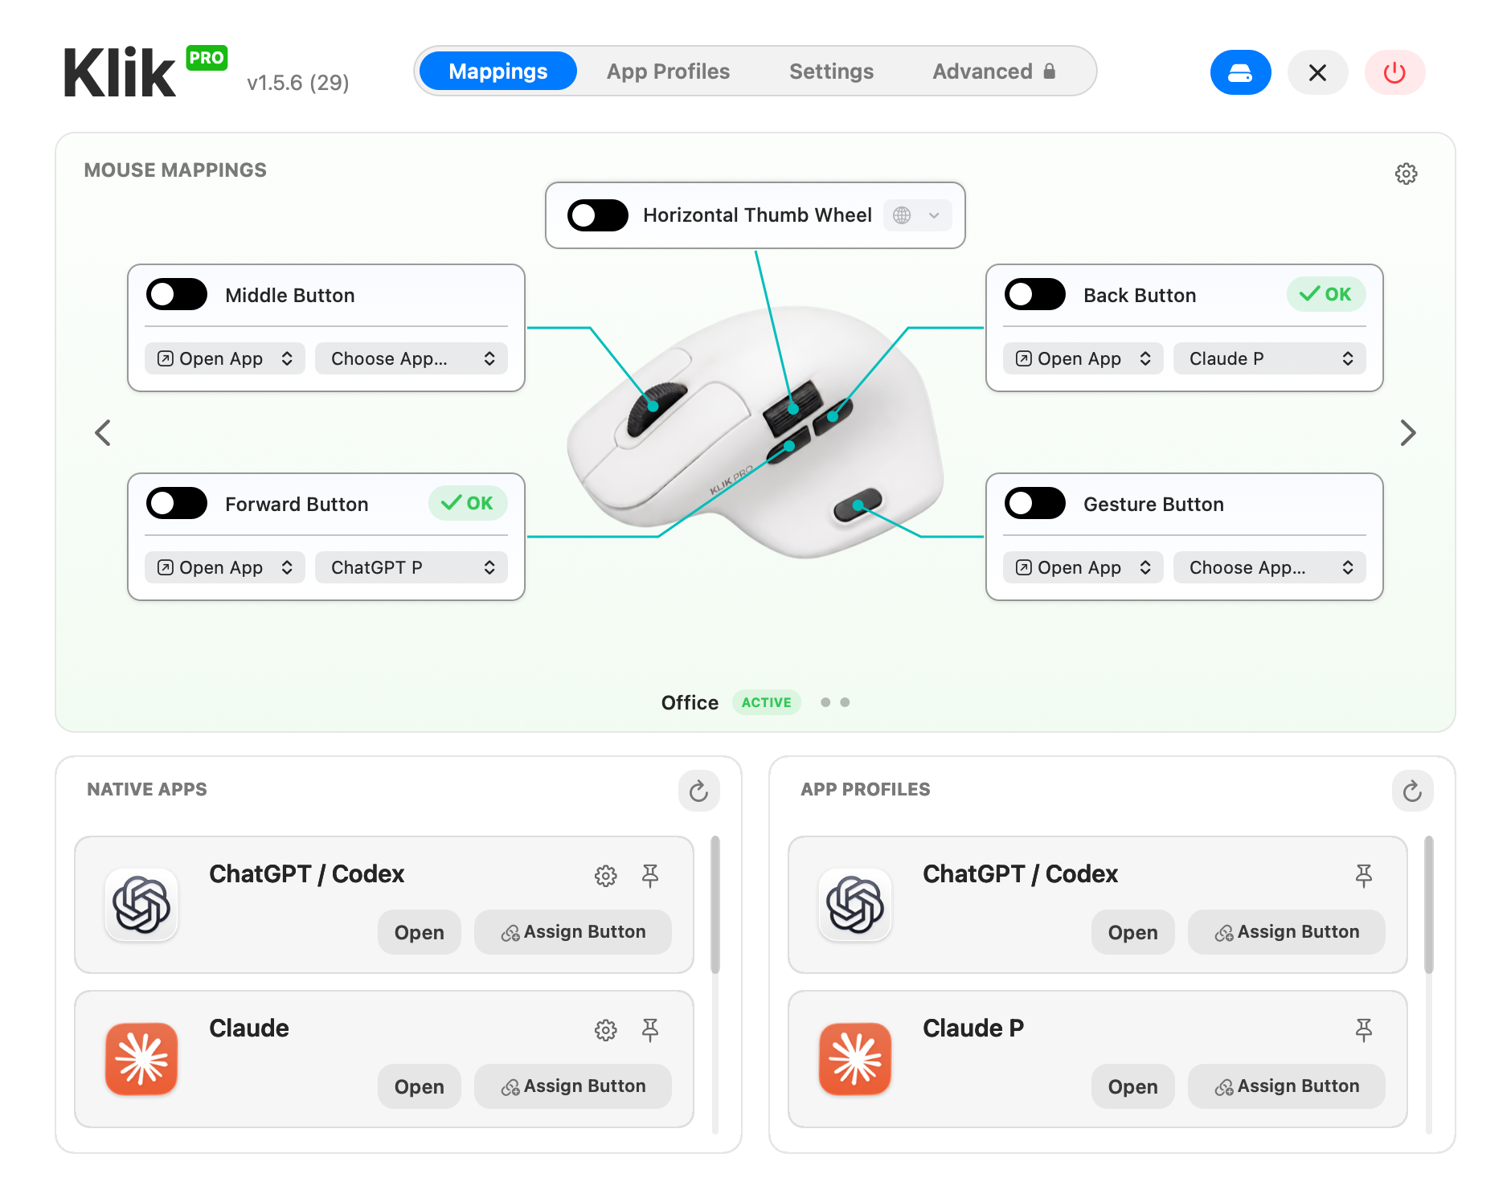Open Gesture Button Choose App dropdown
Screen dimensions: 1511x1186
tap(1270, 567)
